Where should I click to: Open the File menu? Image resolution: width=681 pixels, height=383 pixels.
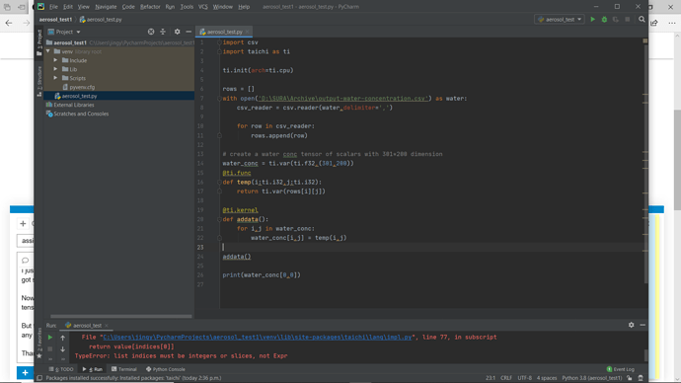pyautogui.click(x=53, y=7)
